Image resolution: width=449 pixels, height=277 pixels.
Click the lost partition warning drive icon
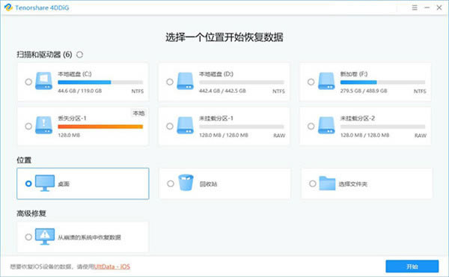pos(44,125)
